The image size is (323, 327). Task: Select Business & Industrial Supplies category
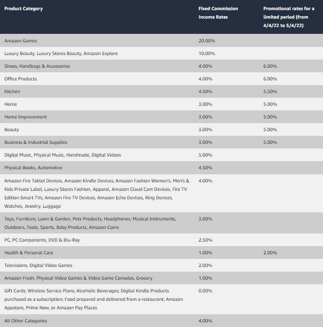(35, 142)
